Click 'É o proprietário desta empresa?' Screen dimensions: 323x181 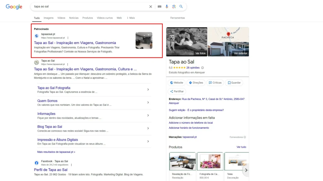(x=206, y=110)
